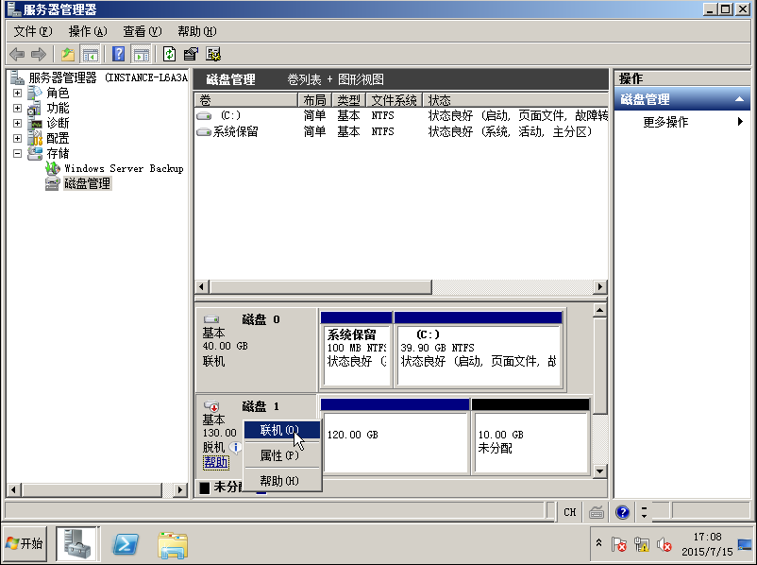Show hidden tray icons arrow
This screenshot has height=565, width=757.
[598, 542]
